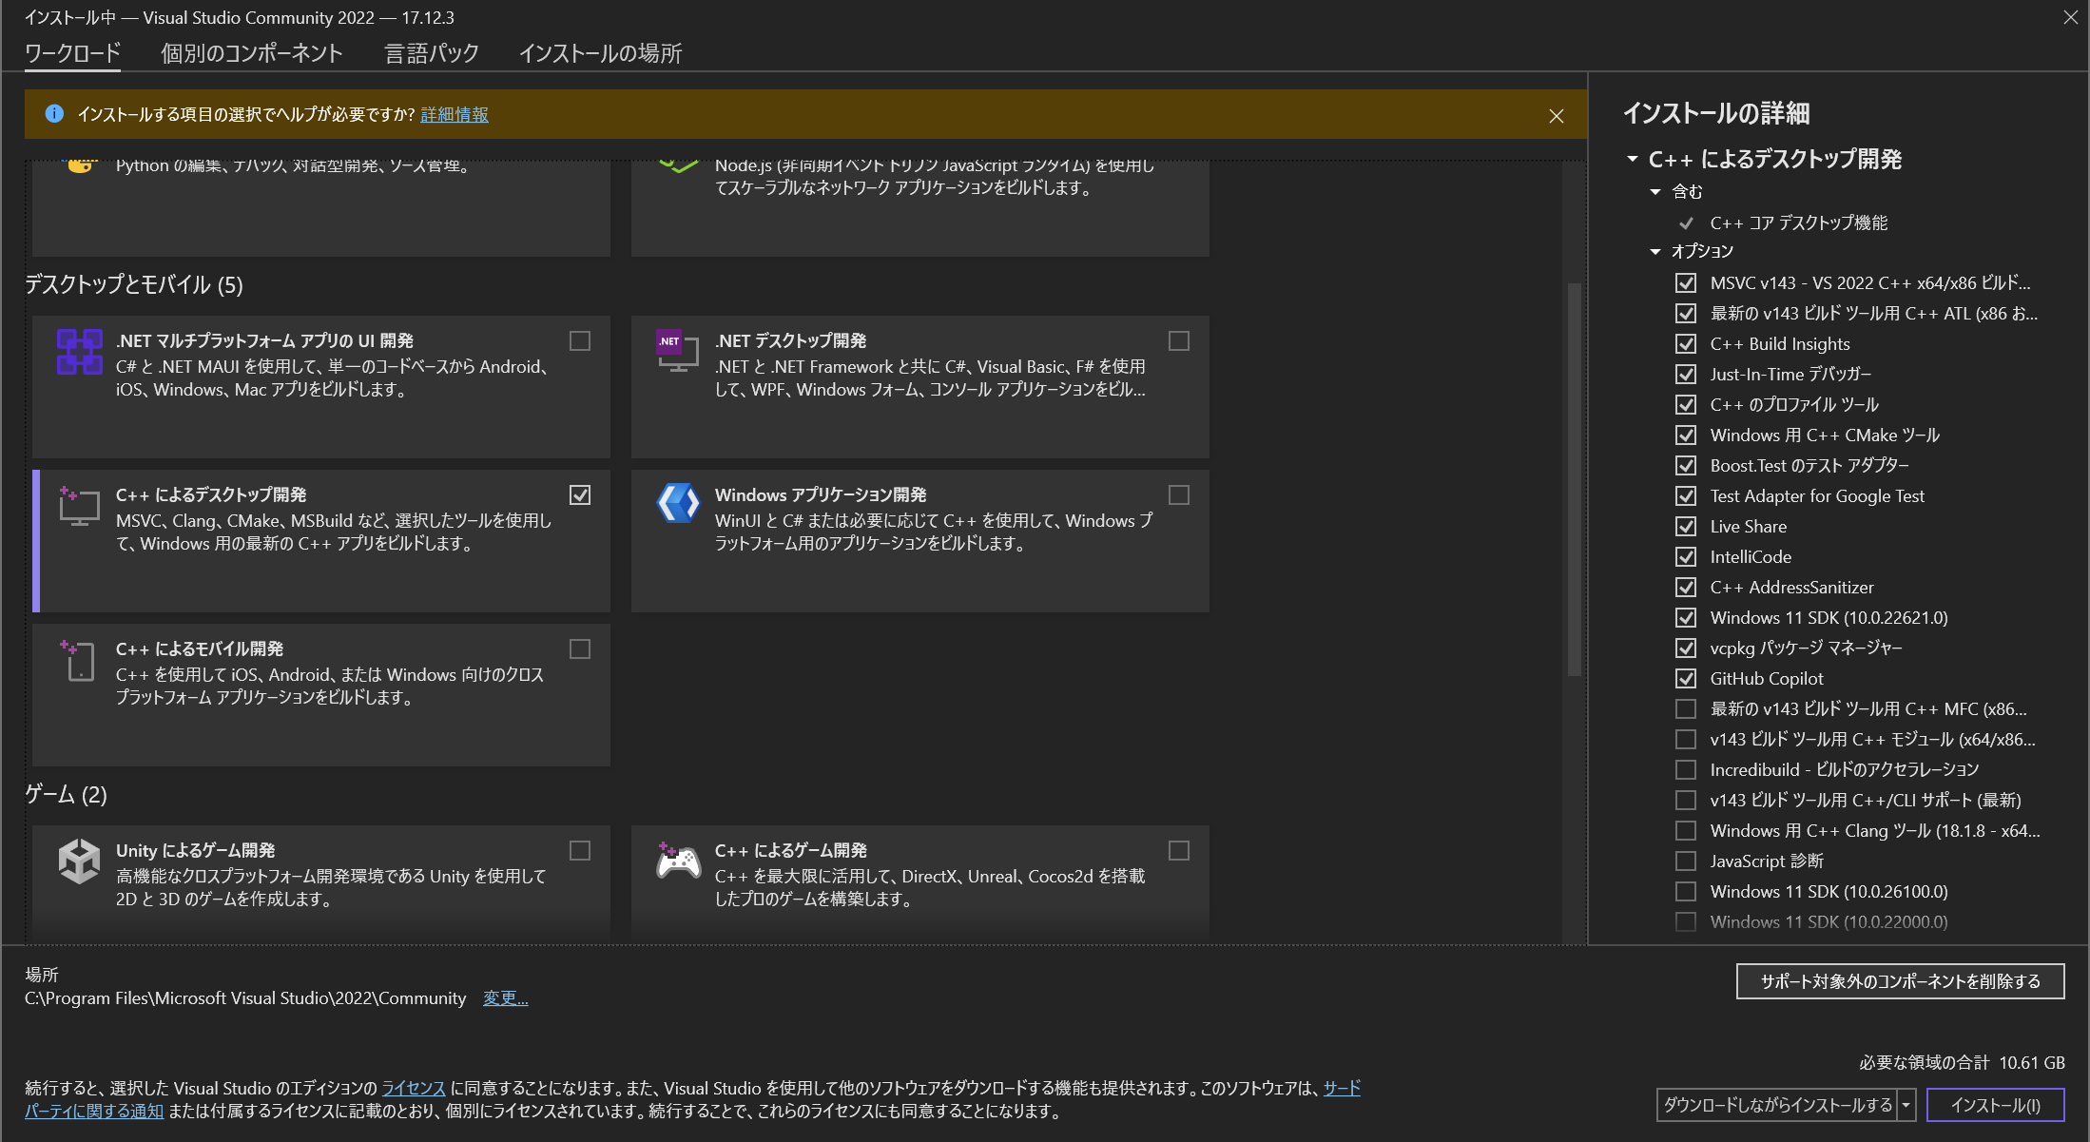Open the 言語パック tab
2090x1142 pixels.
pyautogui.click(x=430, y=53)
